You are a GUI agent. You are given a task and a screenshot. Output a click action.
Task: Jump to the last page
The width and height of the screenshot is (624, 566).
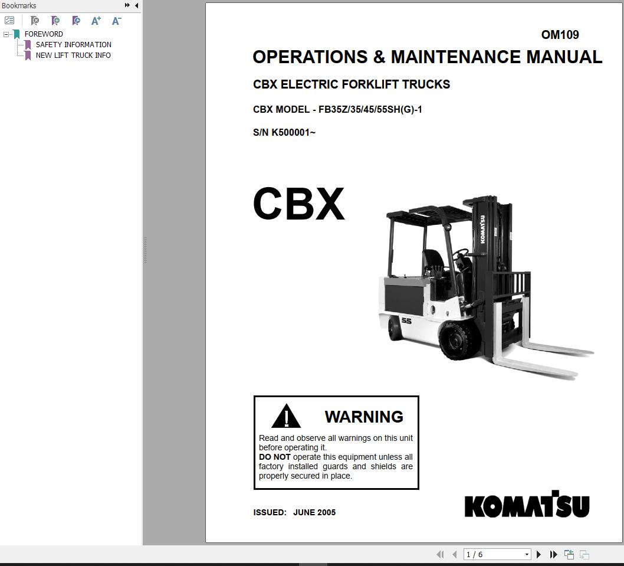pos(553,554)
